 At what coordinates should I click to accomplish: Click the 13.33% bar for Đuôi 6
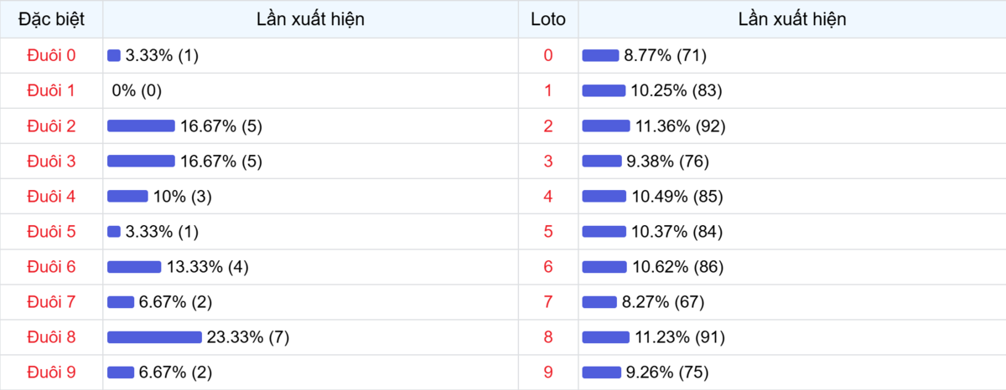134,267
